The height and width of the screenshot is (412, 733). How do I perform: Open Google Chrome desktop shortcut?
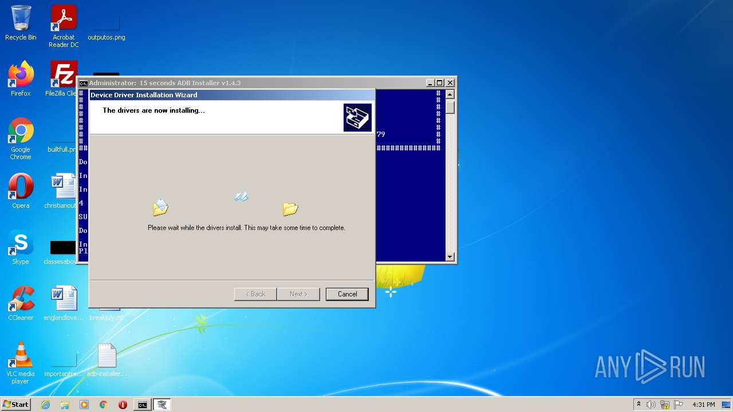coord(21,139)
